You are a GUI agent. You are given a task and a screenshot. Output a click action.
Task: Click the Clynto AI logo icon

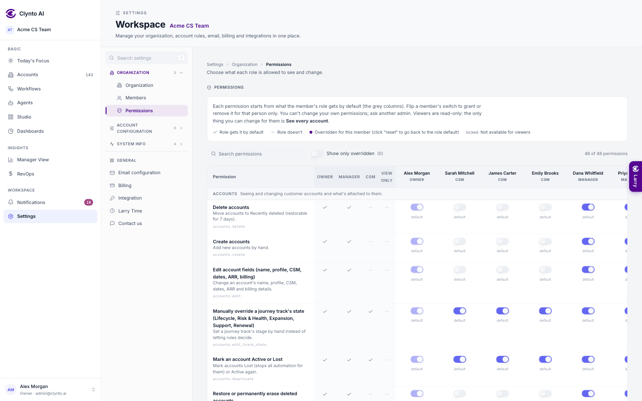point(11,13)
